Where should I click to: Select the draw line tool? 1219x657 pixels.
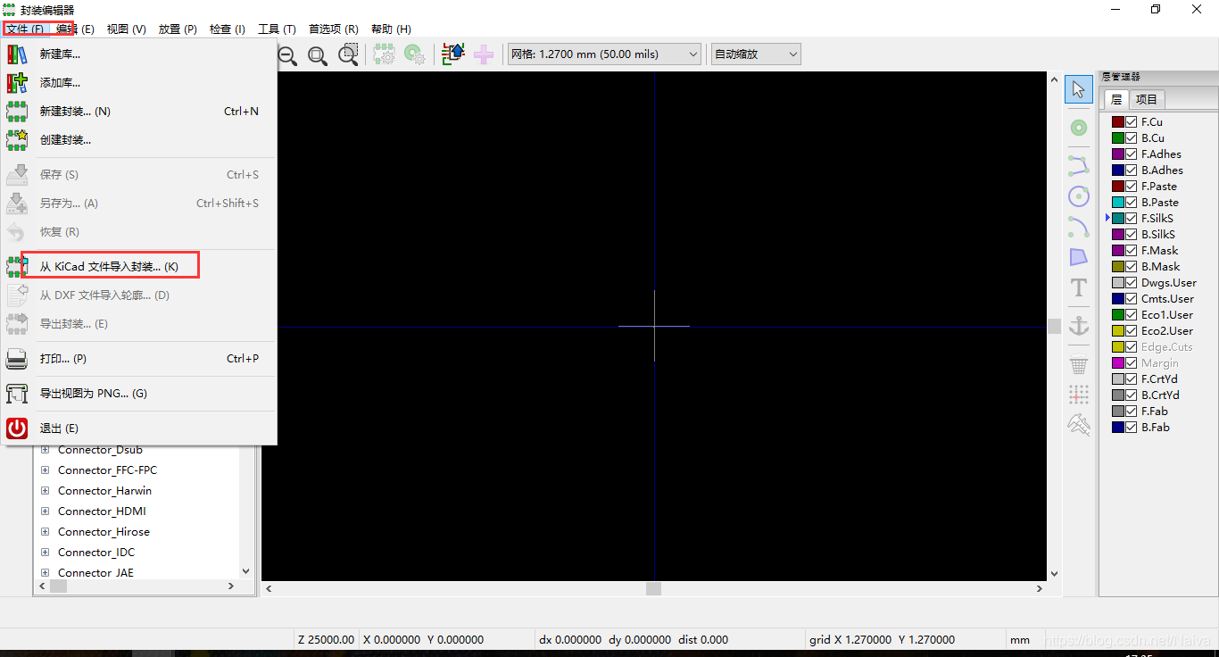1079,165
